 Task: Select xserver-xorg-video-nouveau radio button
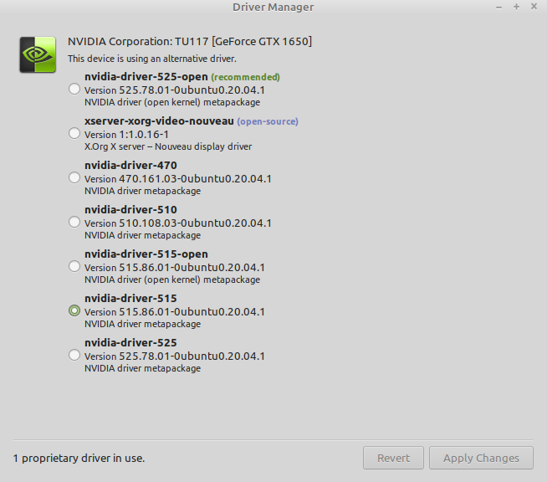[x=74, y=133]
